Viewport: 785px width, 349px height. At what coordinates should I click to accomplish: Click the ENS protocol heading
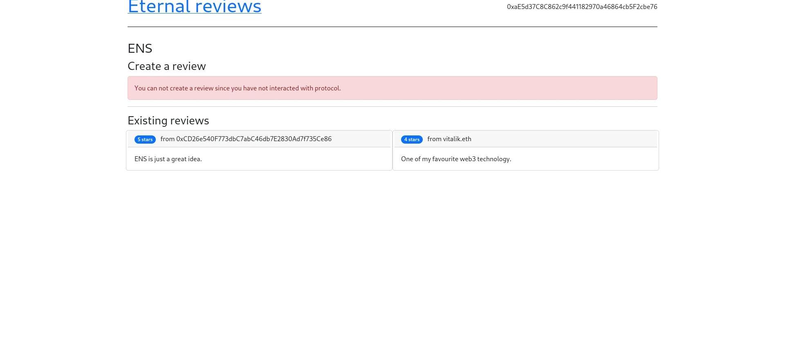140,49
